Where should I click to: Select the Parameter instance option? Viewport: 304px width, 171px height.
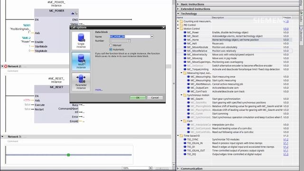(x=81, y=82)
